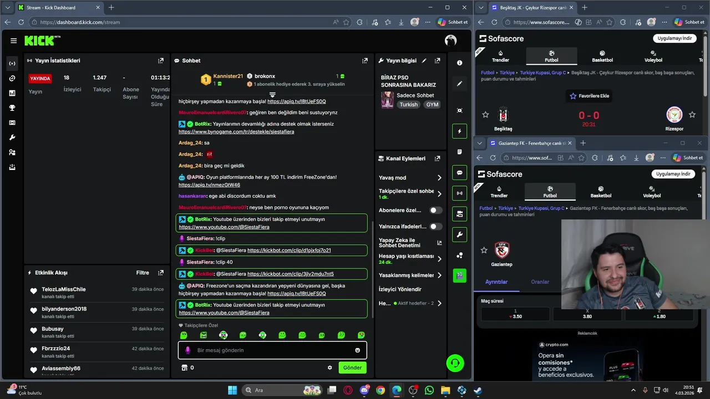This screenshot has height=399, width=710.
Task: Open Windows Start menu
Action: point(232,390)
